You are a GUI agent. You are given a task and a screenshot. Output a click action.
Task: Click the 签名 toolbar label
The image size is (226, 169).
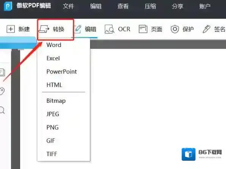pyautogui.click(x=220, y=29)
